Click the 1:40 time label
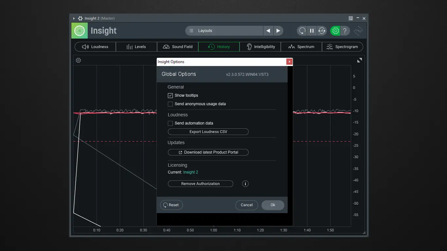 tap(307, 230)
